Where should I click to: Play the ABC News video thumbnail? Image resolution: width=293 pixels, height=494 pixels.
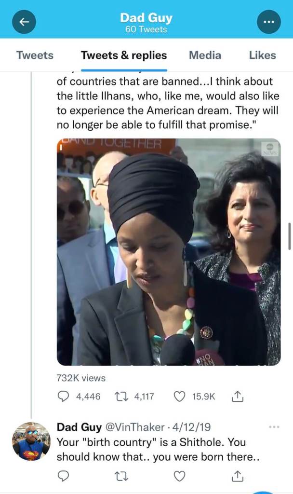coord(169,252)
